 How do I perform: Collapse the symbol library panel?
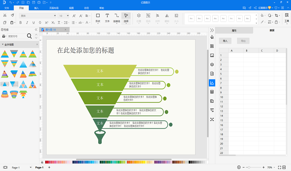click(36, 30)
